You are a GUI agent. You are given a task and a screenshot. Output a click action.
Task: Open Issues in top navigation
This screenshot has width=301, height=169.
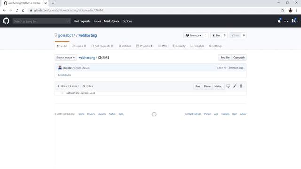click(x=97, y=21)
